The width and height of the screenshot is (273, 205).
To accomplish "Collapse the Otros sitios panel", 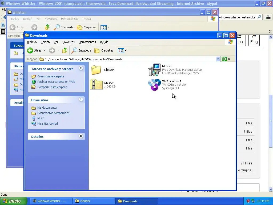I will [81, 100].
